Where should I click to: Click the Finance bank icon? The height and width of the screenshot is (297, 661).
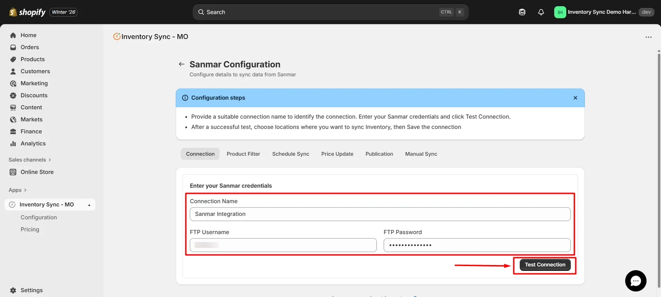(13, 131)
